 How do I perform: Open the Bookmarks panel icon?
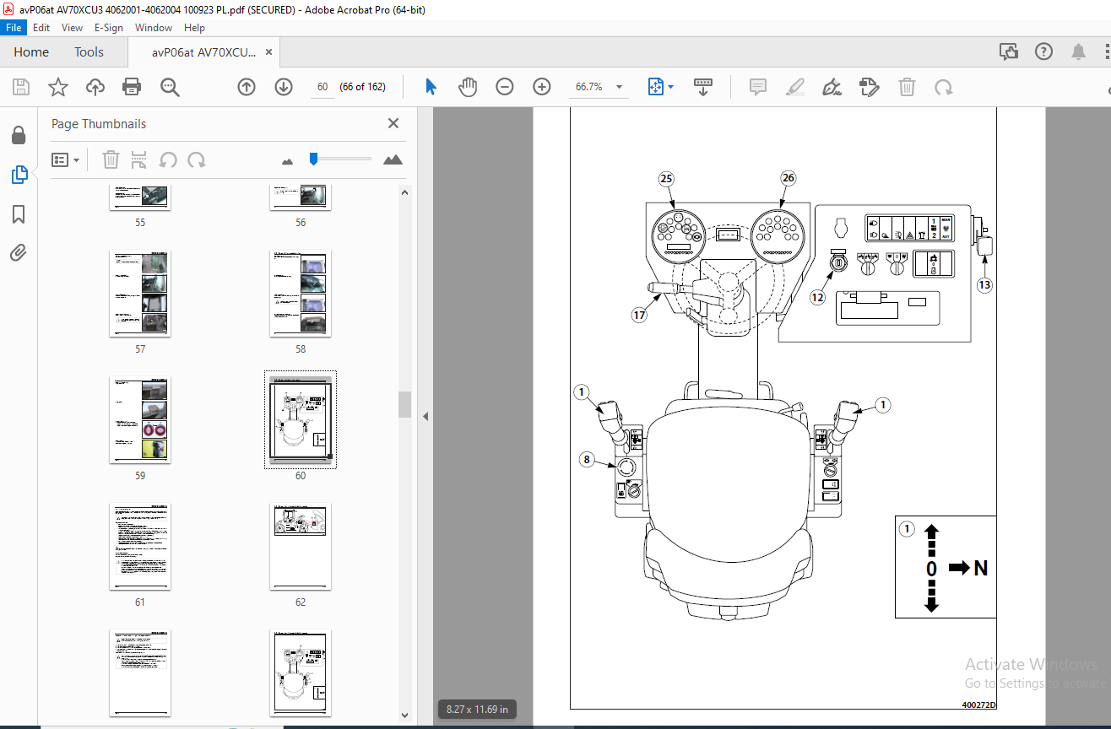coord(19,214)
